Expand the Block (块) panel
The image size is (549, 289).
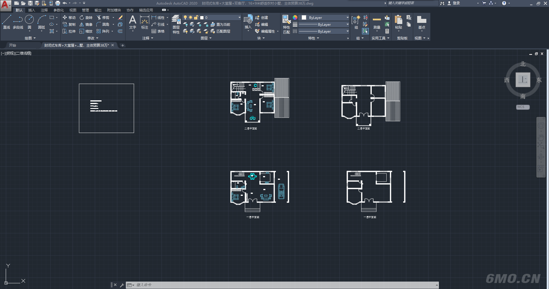pos(261,38)
